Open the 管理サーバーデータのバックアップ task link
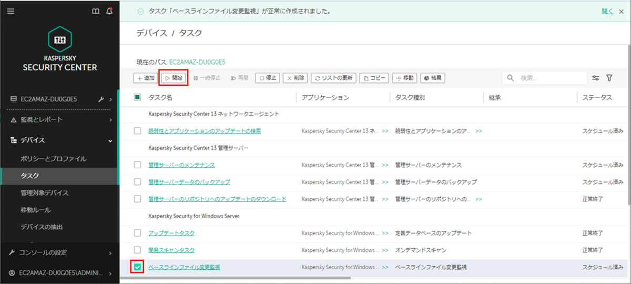This screenshot has height=284, width=631. pyautogui.click(x=189, y=182)
